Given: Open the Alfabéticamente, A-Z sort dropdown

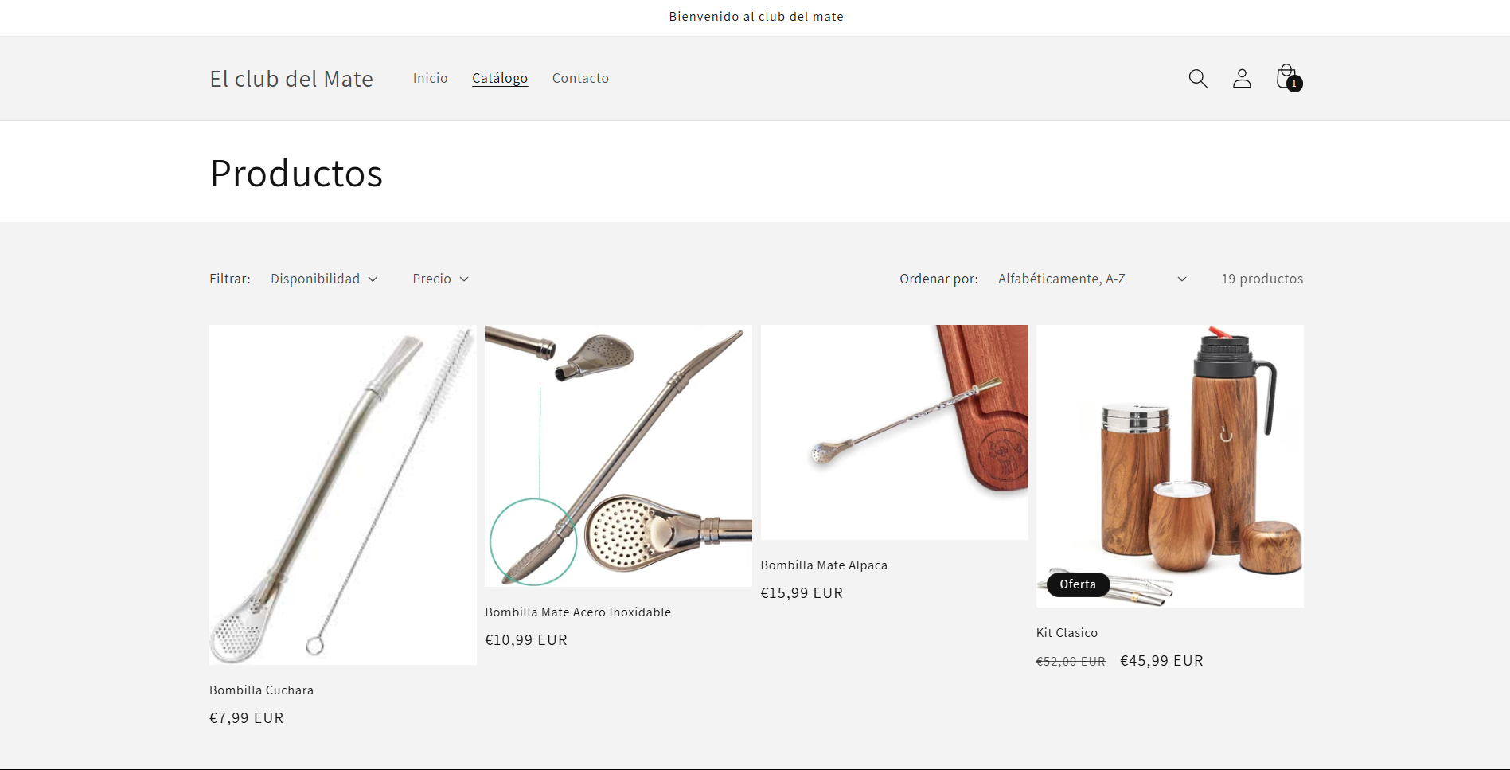Looking at the screenshot, I should pyautogui.click(x=1092, y=279).
